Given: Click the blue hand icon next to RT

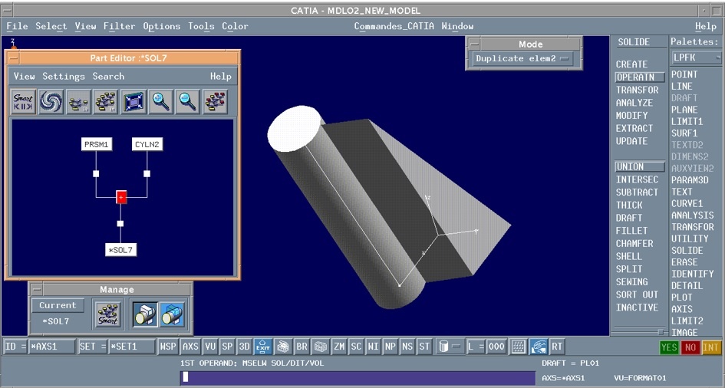Looking at the screenshot, I should [x=539, y=347].
